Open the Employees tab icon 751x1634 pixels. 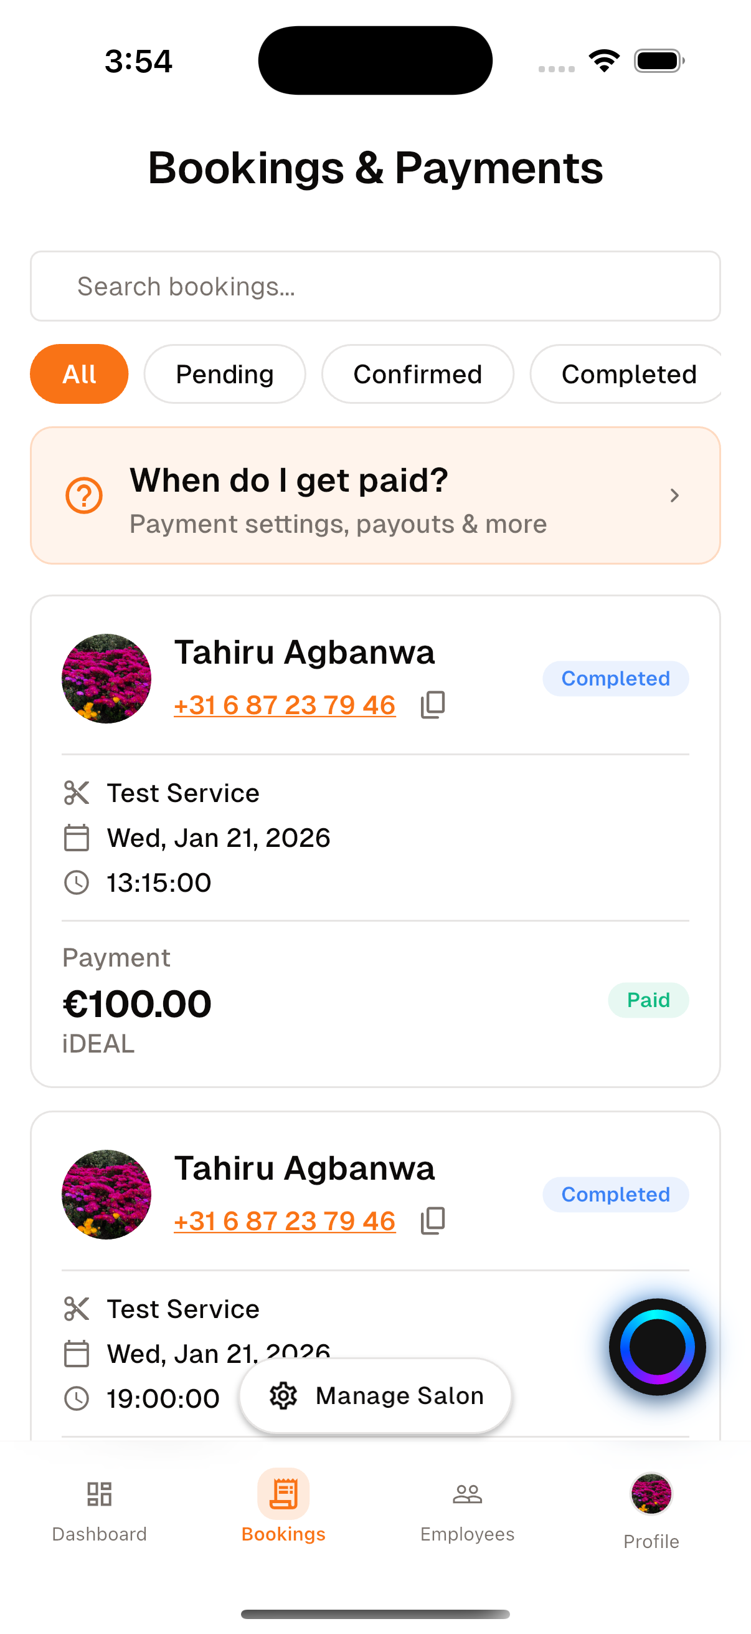467,1494
